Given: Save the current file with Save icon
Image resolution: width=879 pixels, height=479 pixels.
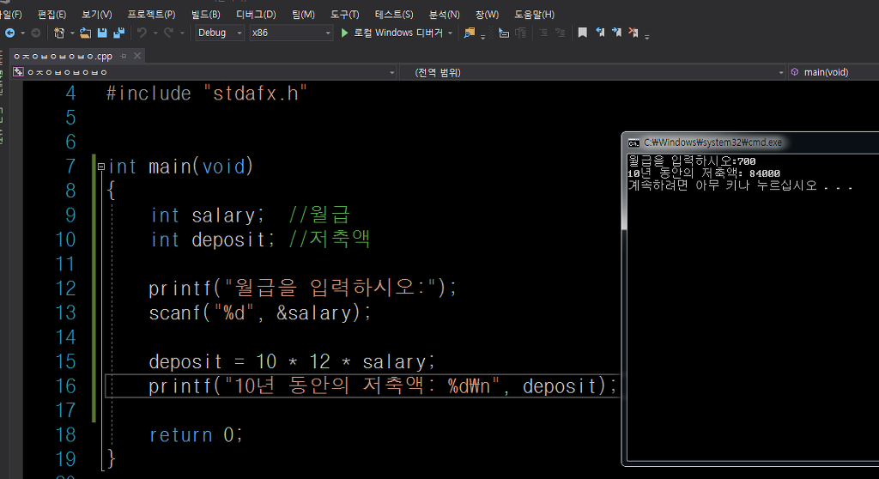Looking at the screenshot, I should point(102,33).
